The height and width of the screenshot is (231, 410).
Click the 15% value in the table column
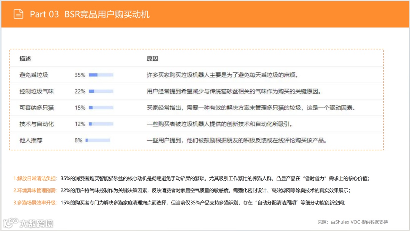point(80,108)
